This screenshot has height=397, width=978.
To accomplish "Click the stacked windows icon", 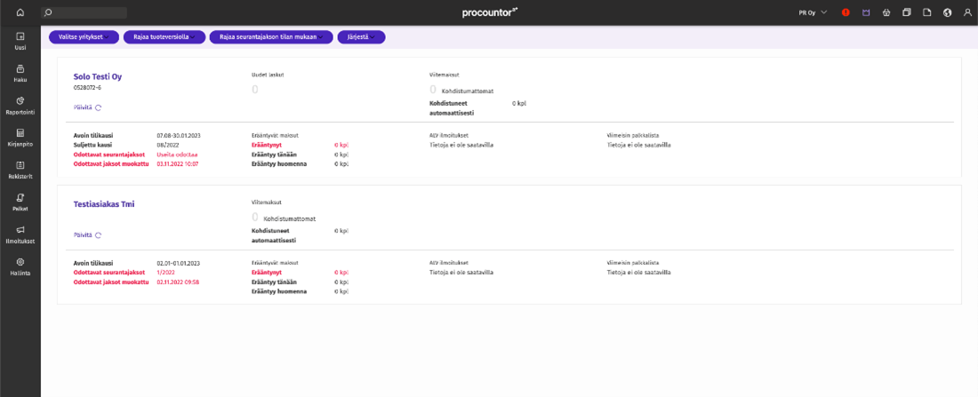I will tap(907, 12).
